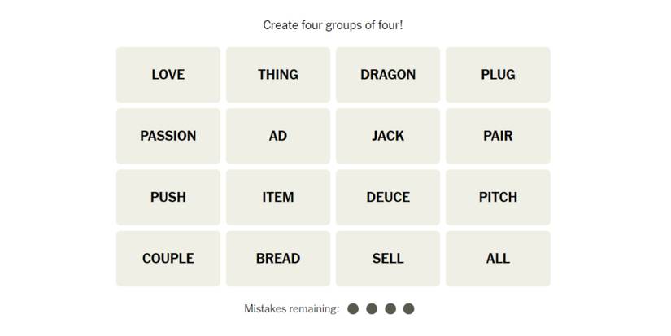Image resolution: width=671 pixels, height=336 pixels.
Task: Select the PITCH tile
Action: point(498,197)
